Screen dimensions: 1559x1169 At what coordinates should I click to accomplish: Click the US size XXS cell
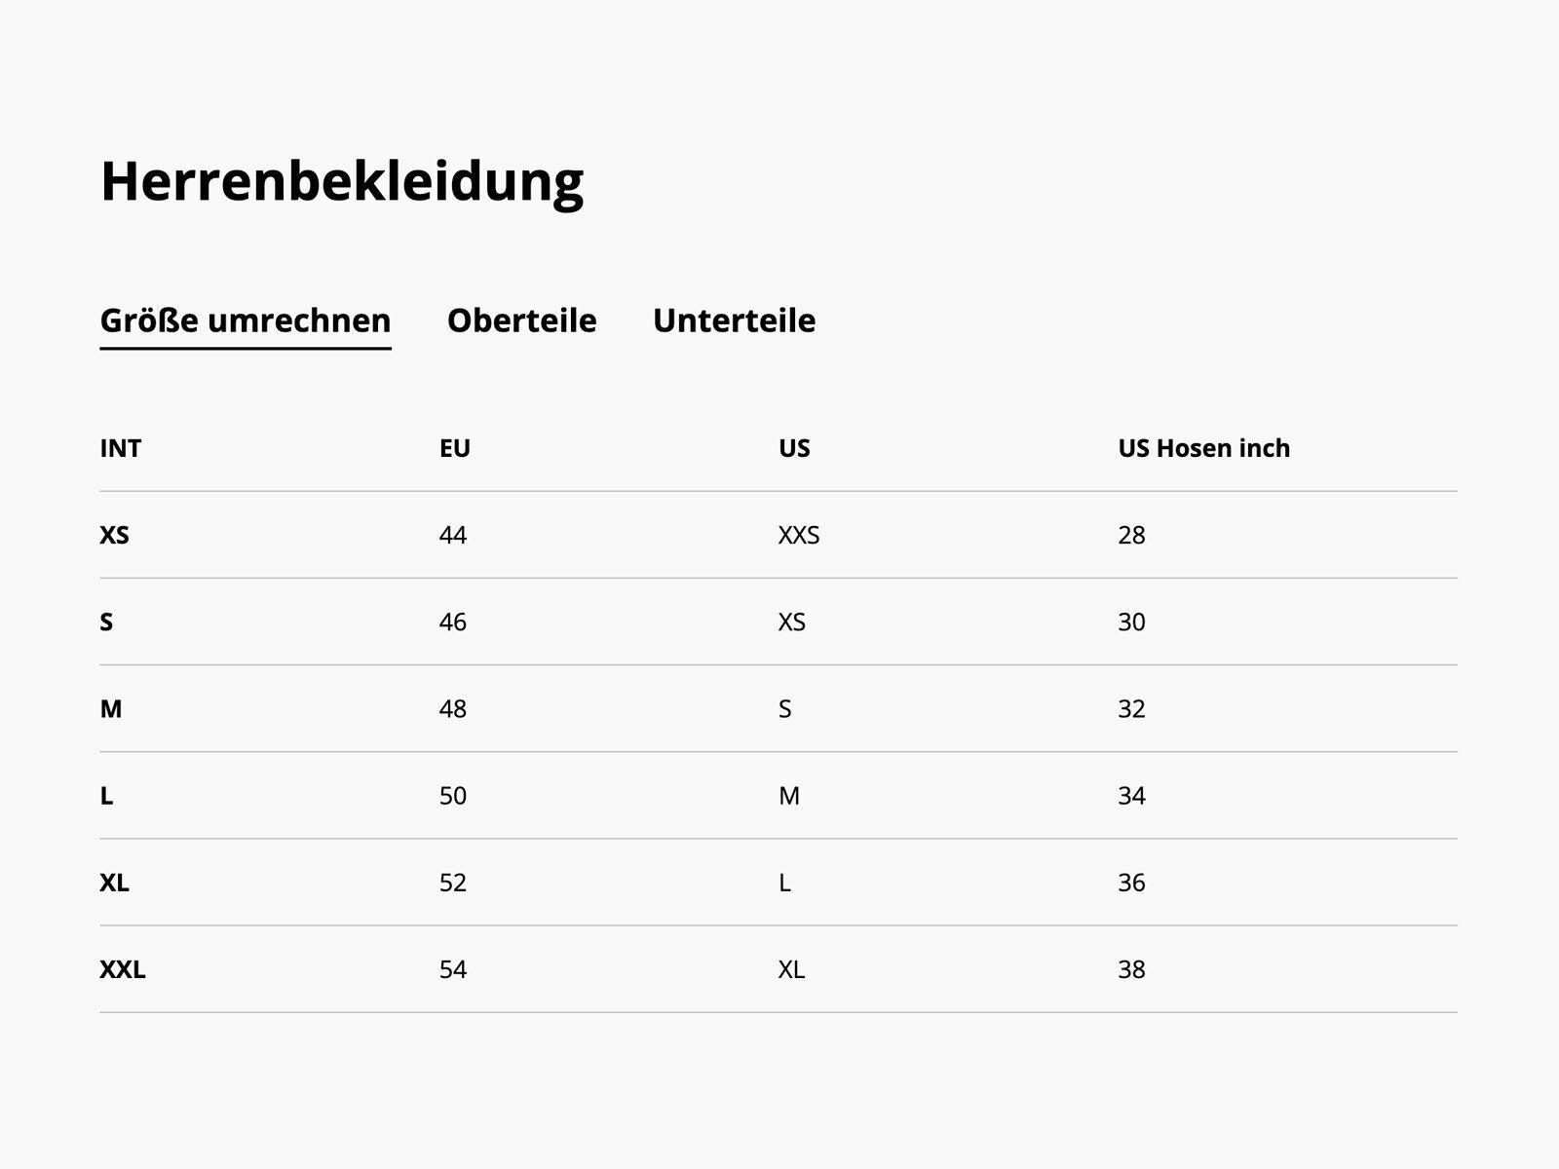tap(799, 535)
